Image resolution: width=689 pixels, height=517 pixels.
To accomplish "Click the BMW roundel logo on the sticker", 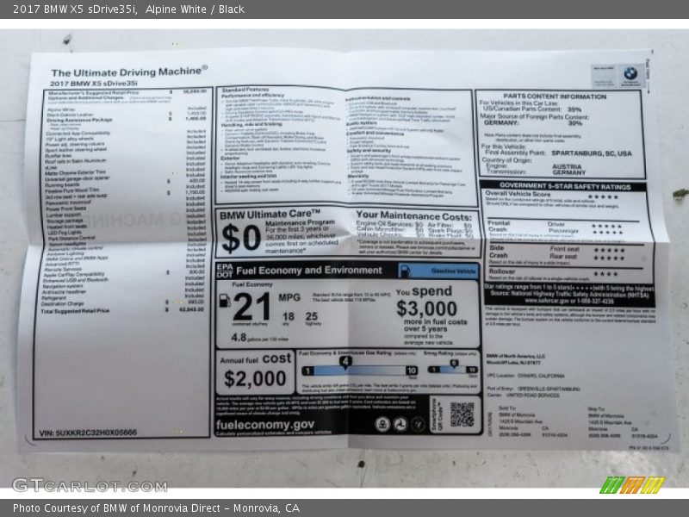I will pyautogui.click(x=630, y=72).
